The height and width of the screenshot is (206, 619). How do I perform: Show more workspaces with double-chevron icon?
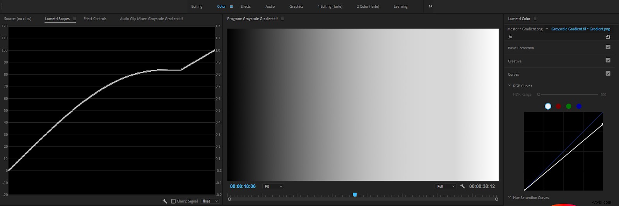431,6
